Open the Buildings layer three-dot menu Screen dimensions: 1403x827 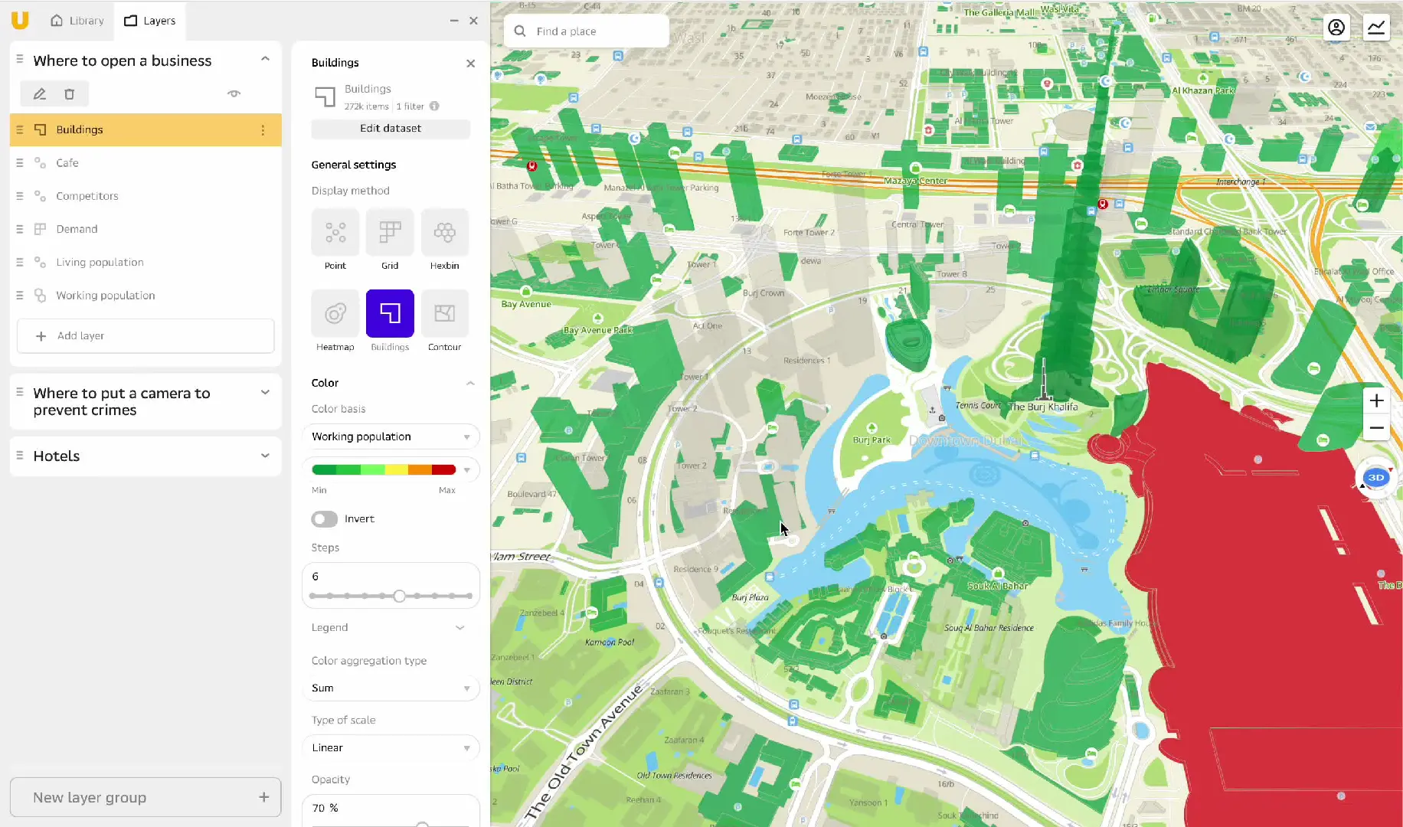(x=263, y=130)
